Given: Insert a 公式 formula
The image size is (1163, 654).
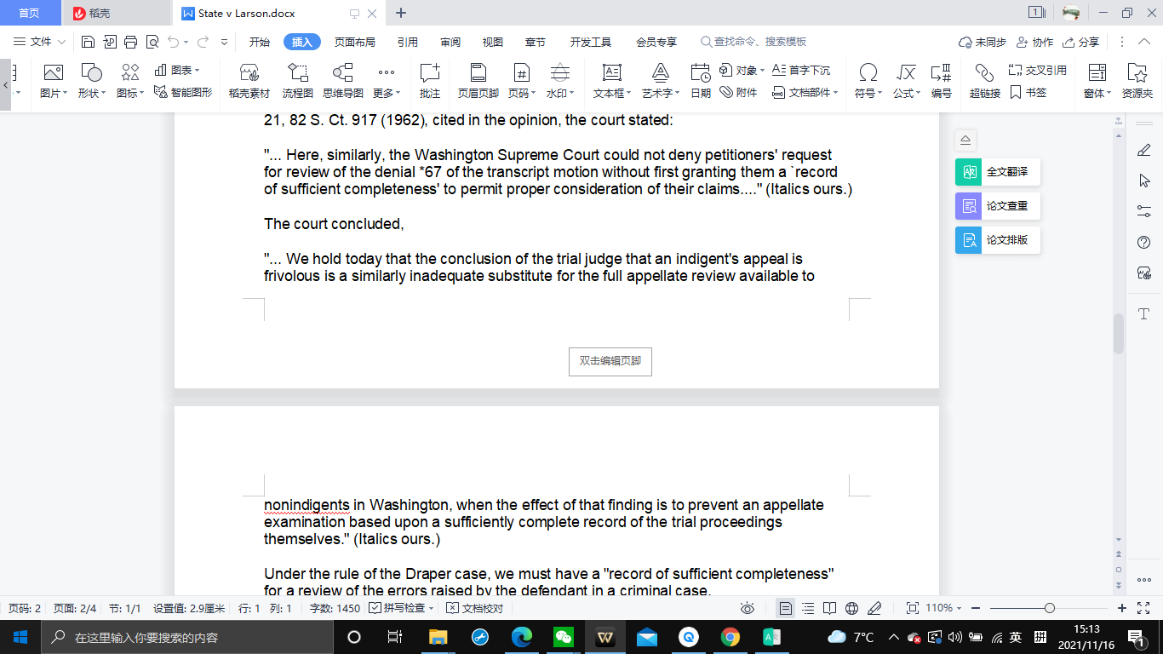Looking at the screenshot, I should [x=907, y=81].
